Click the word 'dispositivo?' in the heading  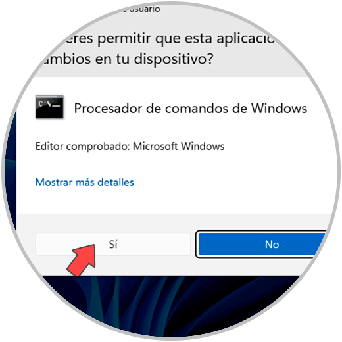[174, 59]
